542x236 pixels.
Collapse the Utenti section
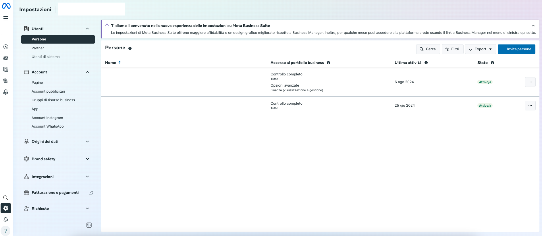(88, 29)
